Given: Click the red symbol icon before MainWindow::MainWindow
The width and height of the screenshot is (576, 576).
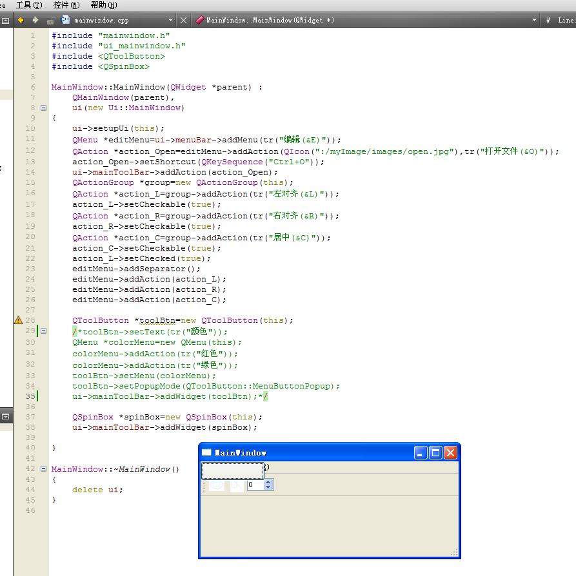Looking at the screenshot, I should (x=200, y=20).
